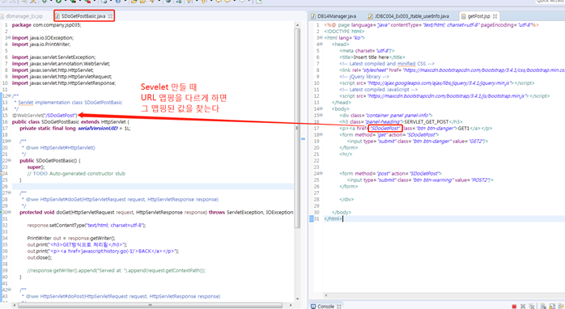Viewport: 565px width, 309px height.
Task: Place cursor on 'package com.company.jsp035;' line
Action: 46,25
